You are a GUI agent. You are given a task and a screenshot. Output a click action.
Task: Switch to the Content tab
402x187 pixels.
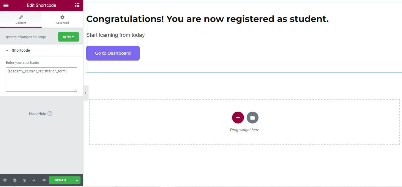click(21, 20)
